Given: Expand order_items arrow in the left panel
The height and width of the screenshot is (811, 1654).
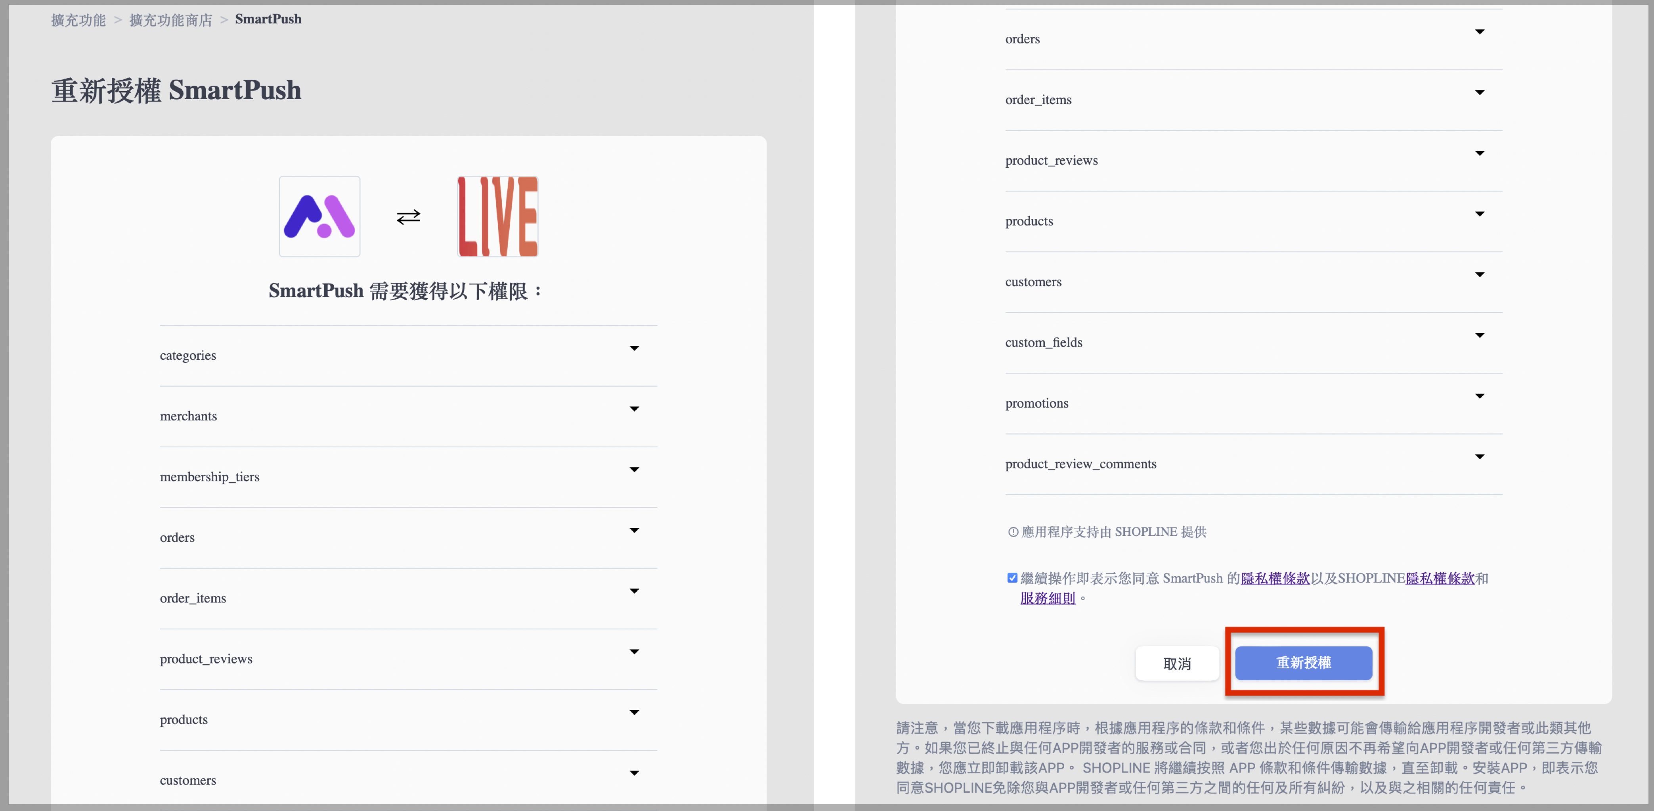Looking at the screenshot, I should coord(635,591).
